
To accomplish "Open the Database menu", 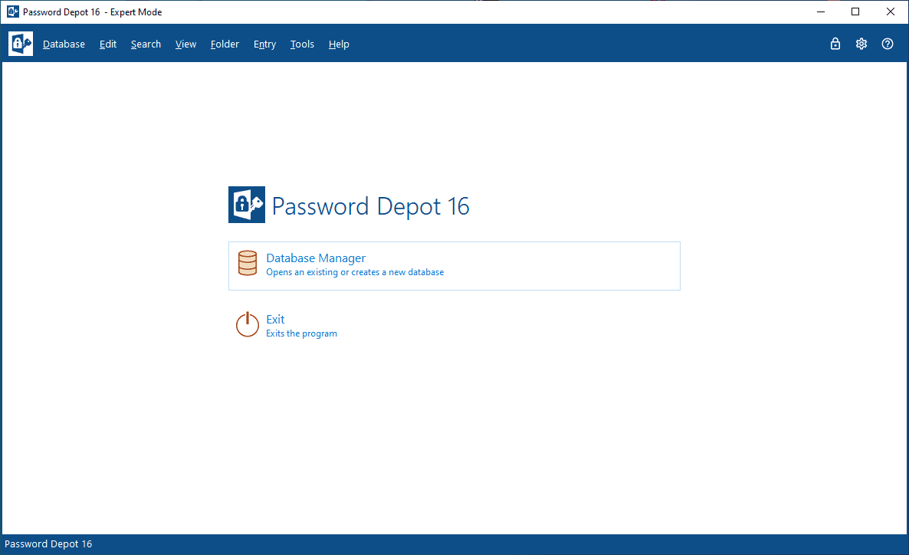I will click(64, 44).
